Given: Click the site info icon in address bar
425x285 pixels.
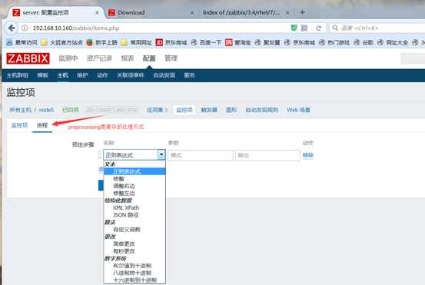Looking at the screenshot, I should [25, 28].
